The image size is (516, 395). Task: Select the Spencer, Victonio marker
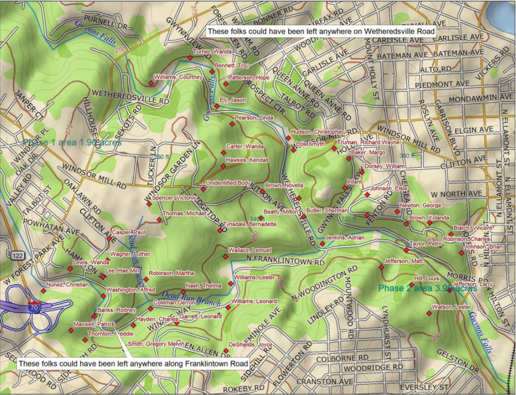(149, 204)
